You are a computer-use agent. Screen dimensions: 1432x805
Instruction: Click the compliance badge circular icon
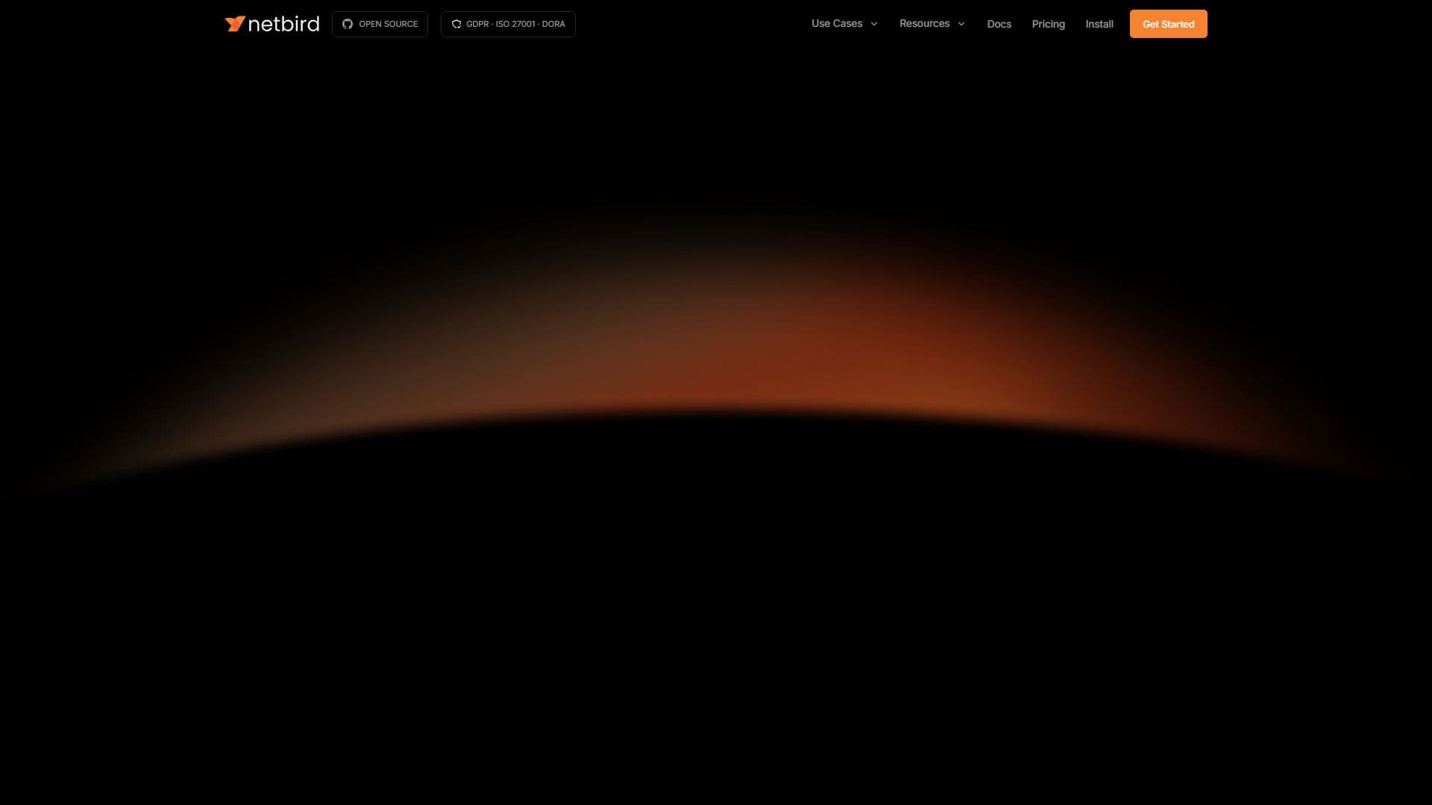[x=456, y=24]
